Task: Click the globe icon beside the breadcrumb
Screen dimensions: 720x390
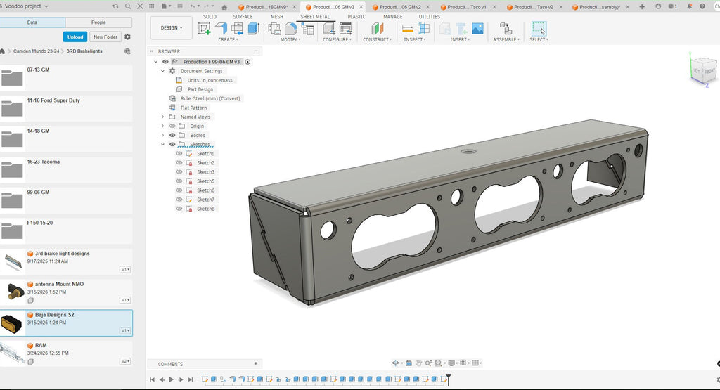Action: pyautogui.click(x=128, y=51)
